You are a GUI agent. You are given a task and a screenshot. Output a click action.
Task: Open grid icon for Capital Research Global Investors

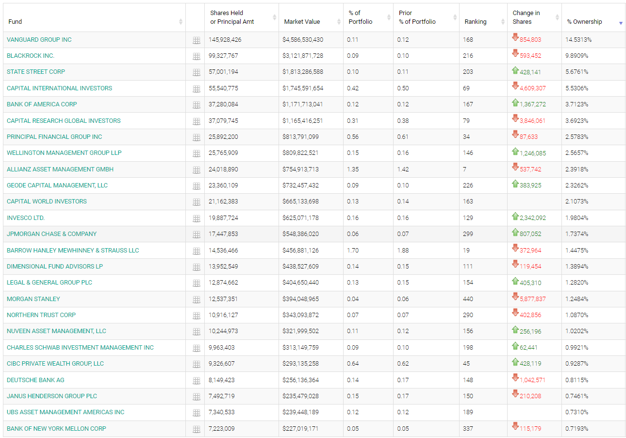(x=196, y=122)
